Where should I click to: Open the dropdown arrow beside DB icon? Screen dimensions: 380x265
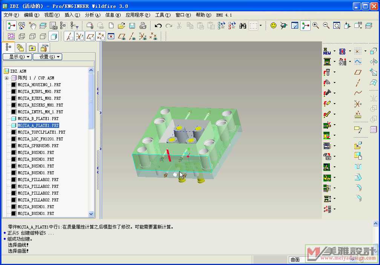click(x=335, y=156)
